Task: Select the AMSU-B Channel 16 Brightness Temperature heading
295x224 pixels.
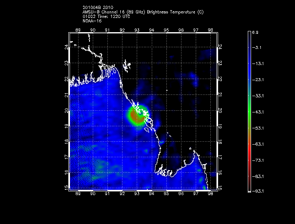Action: pos(143,12)
